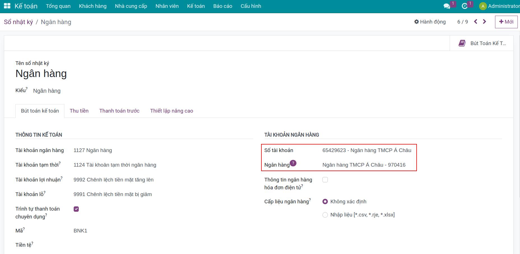Open the Nhà cung cấp menu
Viewport: 520px width, 254px height.
pos(131,6)
